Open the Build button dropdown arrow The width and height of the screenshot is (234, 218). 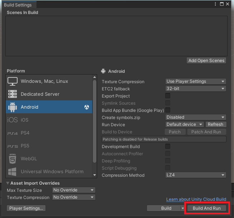183,208
